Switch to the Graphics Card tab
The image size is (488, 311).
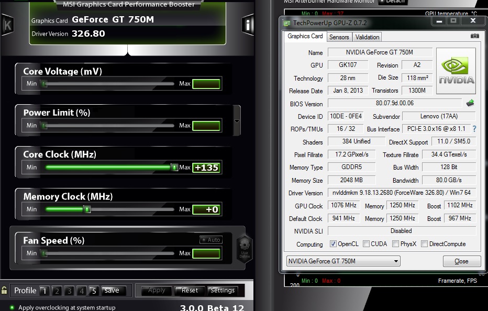click(x=305, y=36)
